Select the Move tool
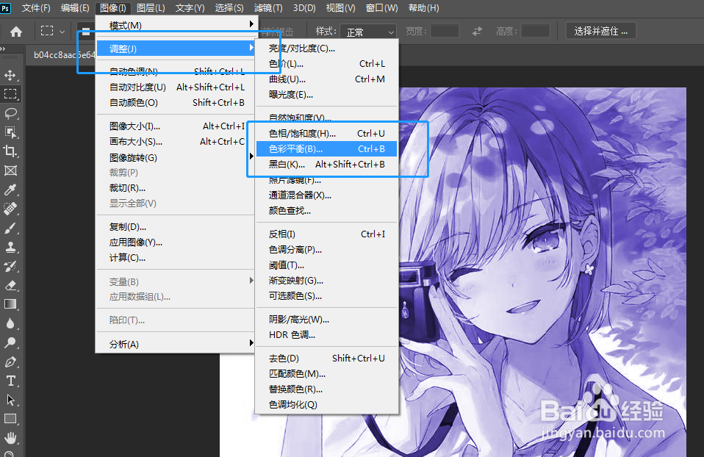The image size is (704, 457). point(10,74)
